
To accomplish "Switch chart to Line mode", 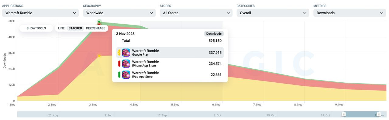I will click(61, 28).
